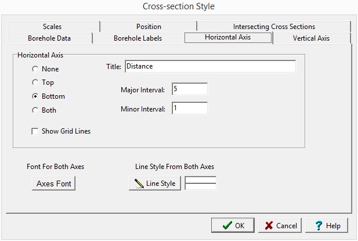
Task: Enable Show Grid Lines checkbox
Action: (x=35, y=131)
